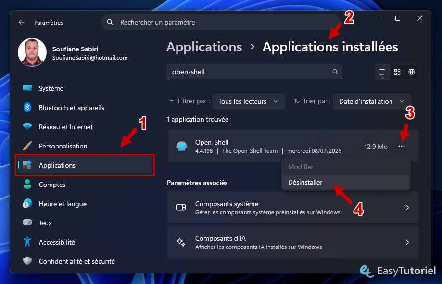The height and width of the screenshot is (284, 442).
Task: Click the 12,9 Mo size value
Action: click(376, 147)
